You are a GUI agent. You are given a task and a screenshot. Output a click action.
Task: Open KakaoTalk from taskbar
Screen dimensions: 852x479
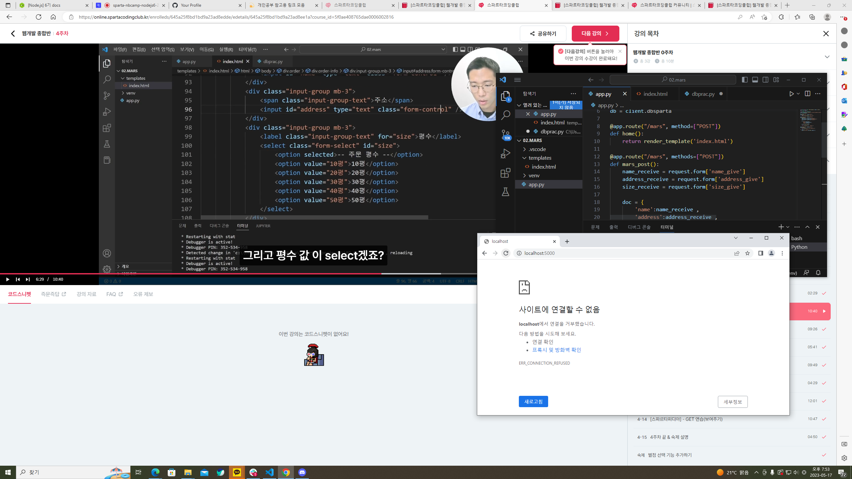click(237, 472)
